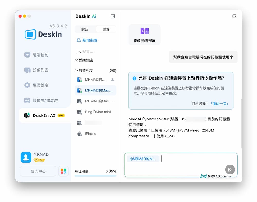257x202 pixels.
Task: Click the MRMAD avatar icon
Action: coord(26,157)
